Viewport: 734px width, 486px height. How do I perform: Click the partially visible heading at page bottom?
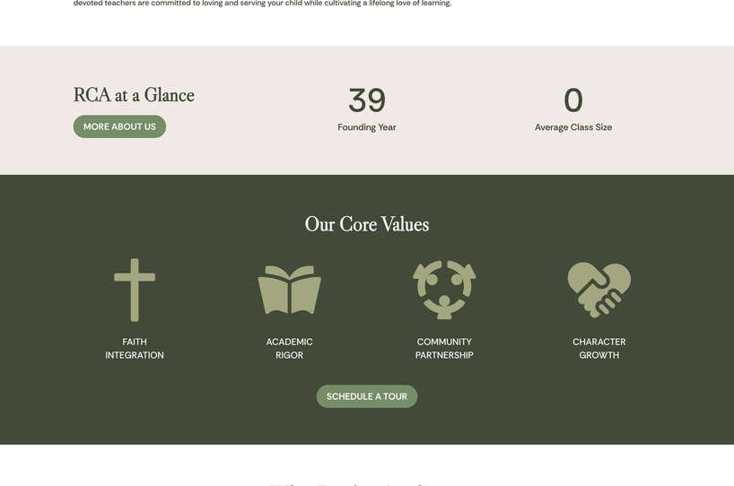367,483
